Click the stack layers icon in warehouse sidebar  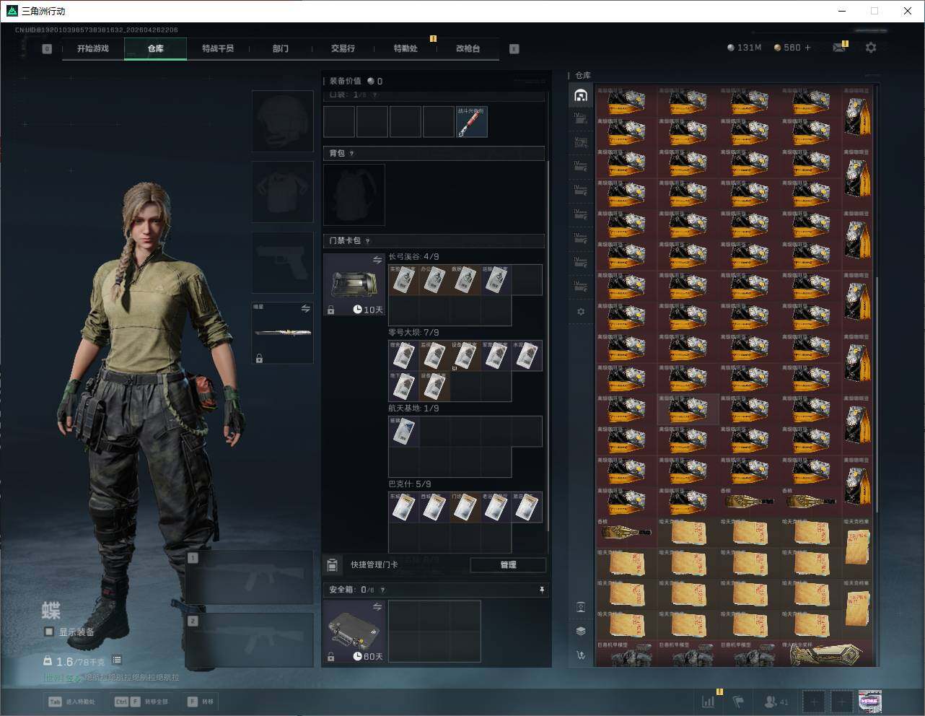pos(581,631)
